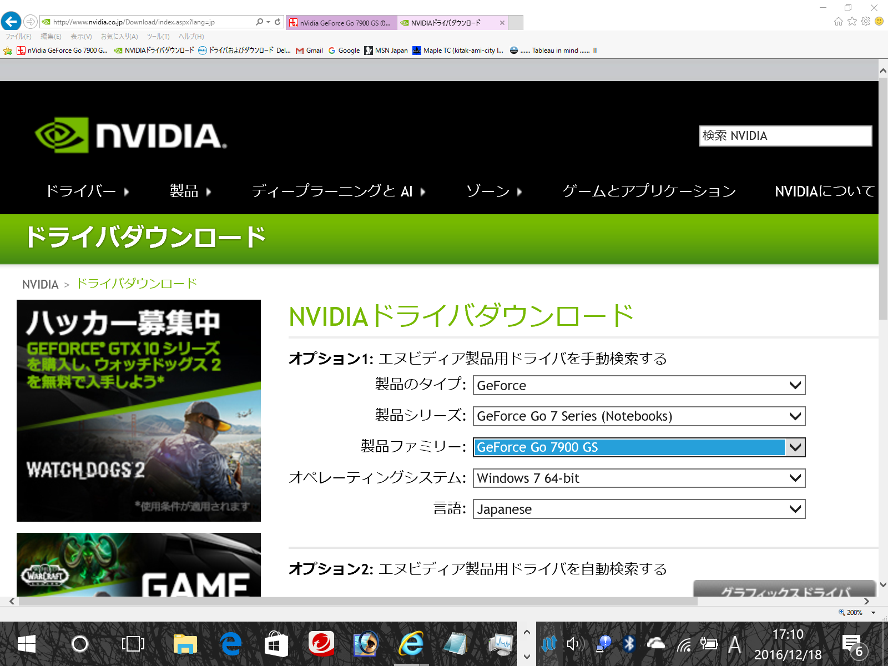
Task: Open NVIDIAについて navigation link
Action: point(825,191)
